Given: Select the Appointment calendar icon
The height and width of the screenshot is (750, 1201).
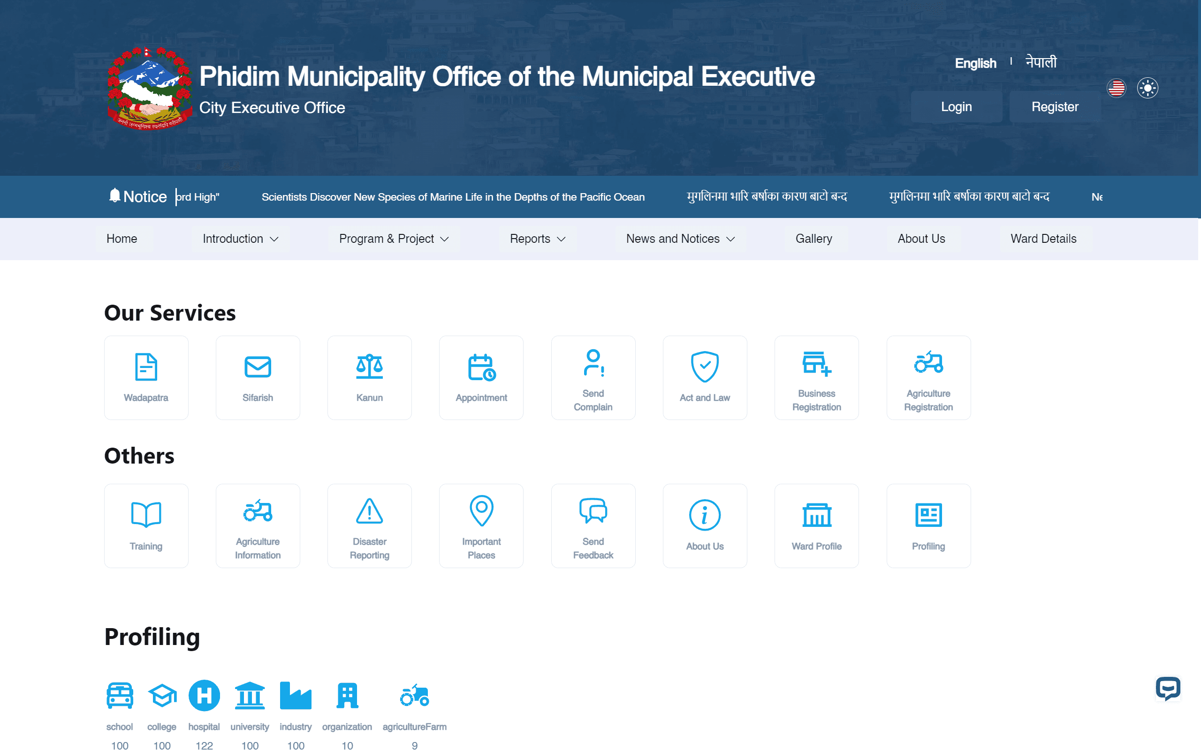Looking at the screenshot, I should coord(481,367).
